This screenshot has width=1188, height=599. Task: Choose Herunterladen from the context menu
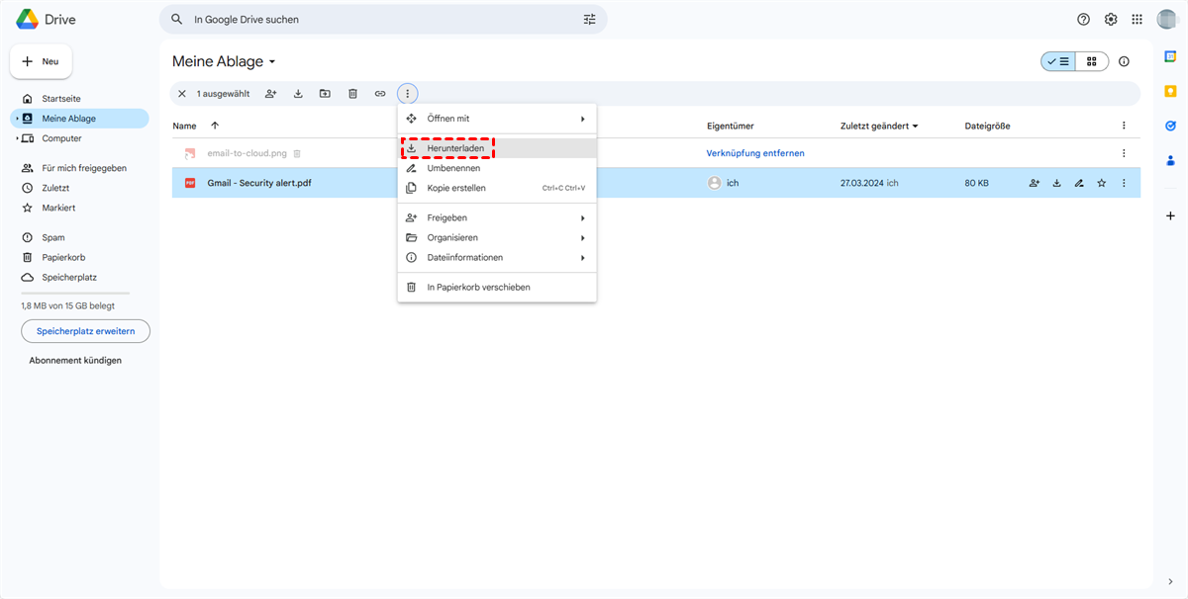pos(455,148)
